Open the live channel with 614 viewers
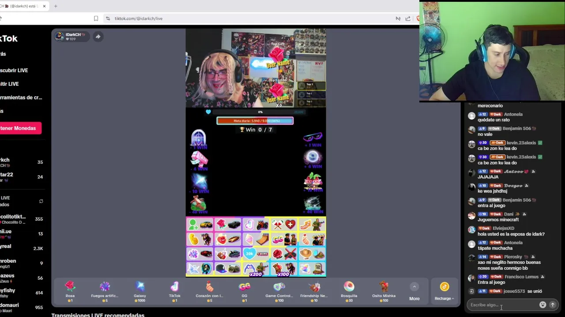The image size is (565, 317). (x=21, y=293)
